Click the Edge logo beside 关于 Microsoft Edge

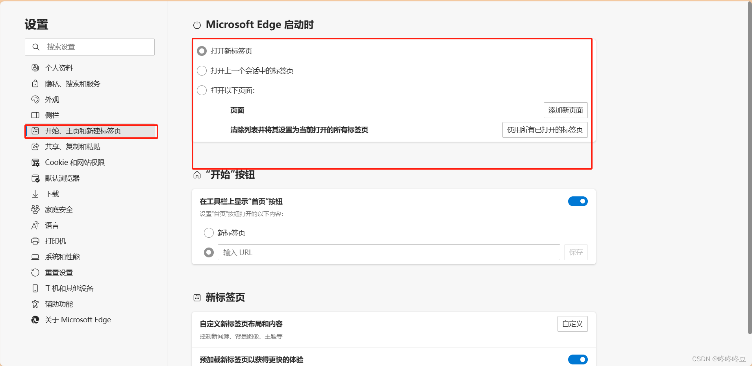click(x=35, y=320)
